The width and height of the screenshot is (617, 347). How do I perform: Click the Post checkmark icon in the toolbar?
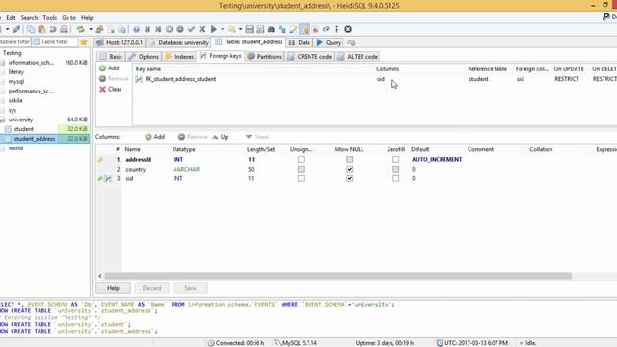[x=191, y=29]
